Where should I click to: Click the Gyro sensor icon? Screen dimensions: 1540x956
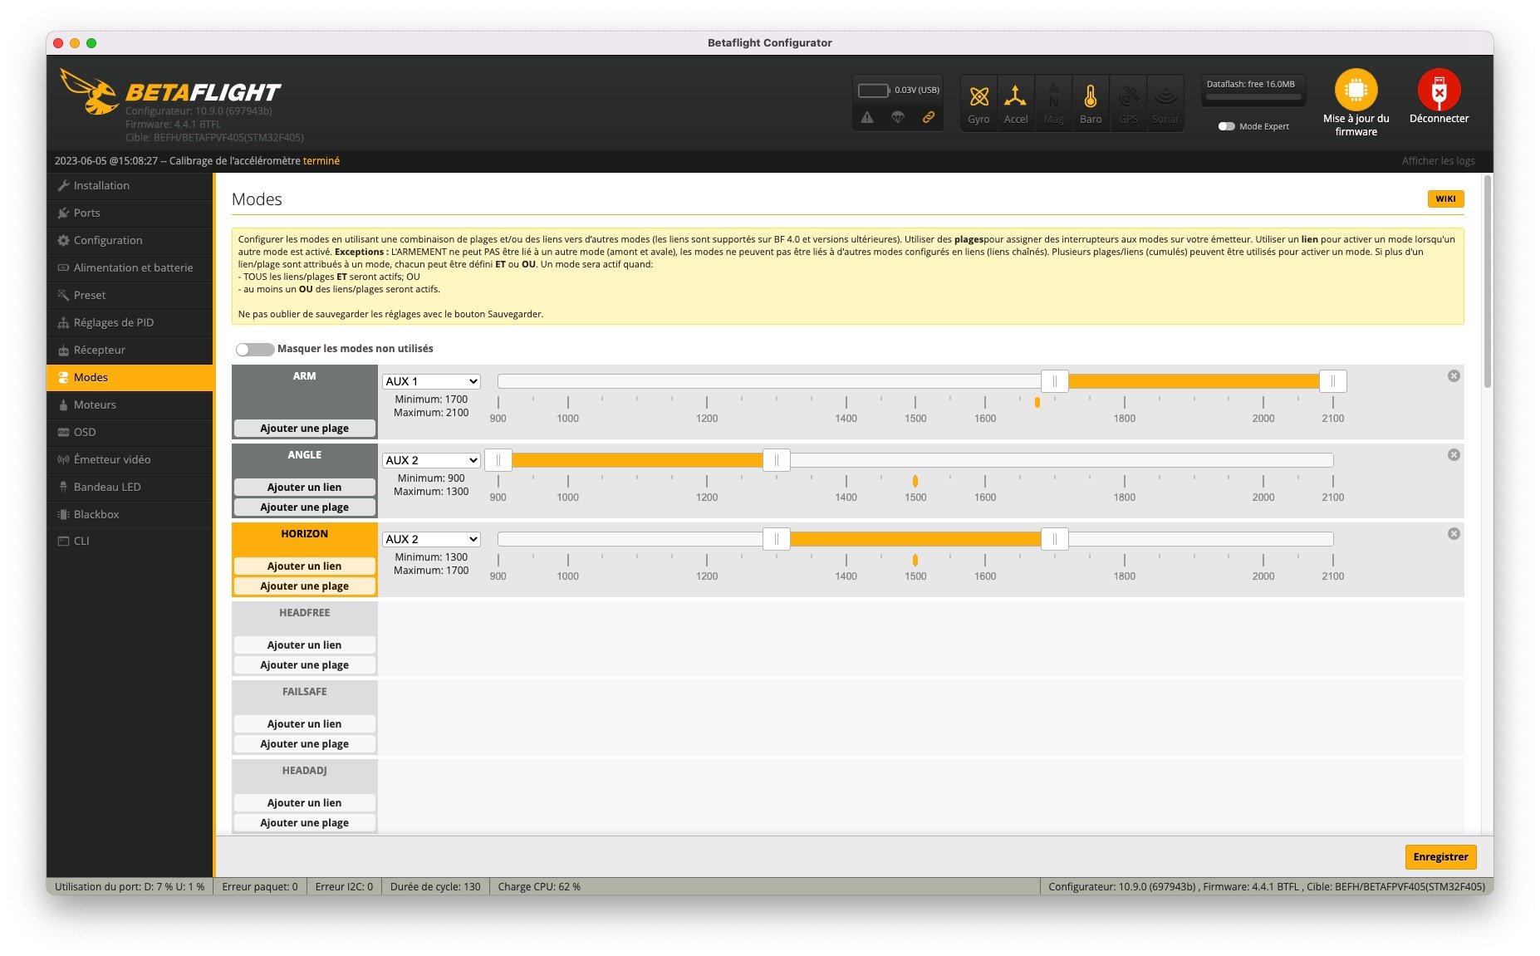(x=978, y=96)
